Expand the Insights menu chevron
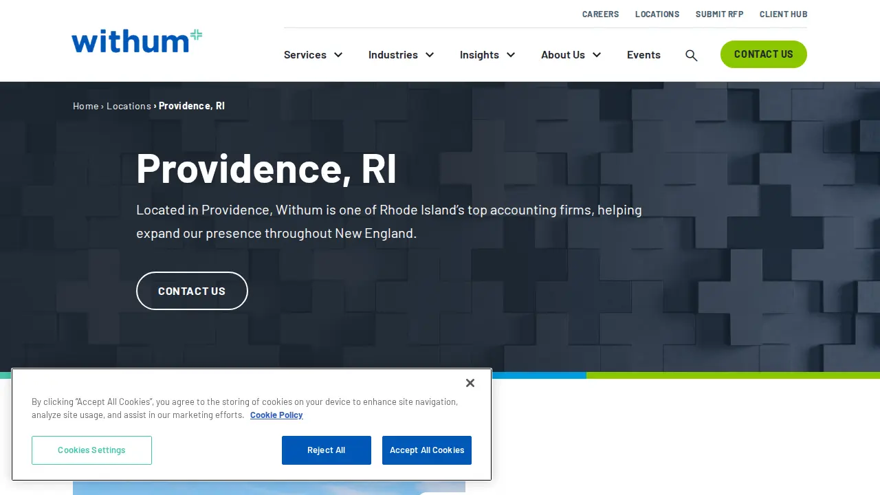880x495 pixels. [511, 55]
